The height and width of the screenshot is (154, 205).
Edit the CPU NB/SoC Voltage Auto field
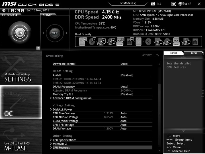123,117
